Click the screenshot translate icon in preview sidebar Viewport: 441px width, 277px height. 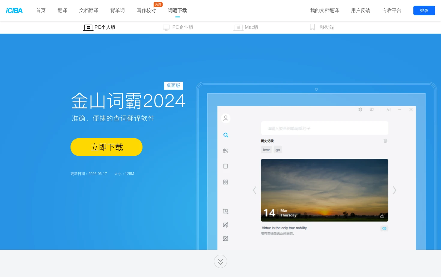click(226, 211)
